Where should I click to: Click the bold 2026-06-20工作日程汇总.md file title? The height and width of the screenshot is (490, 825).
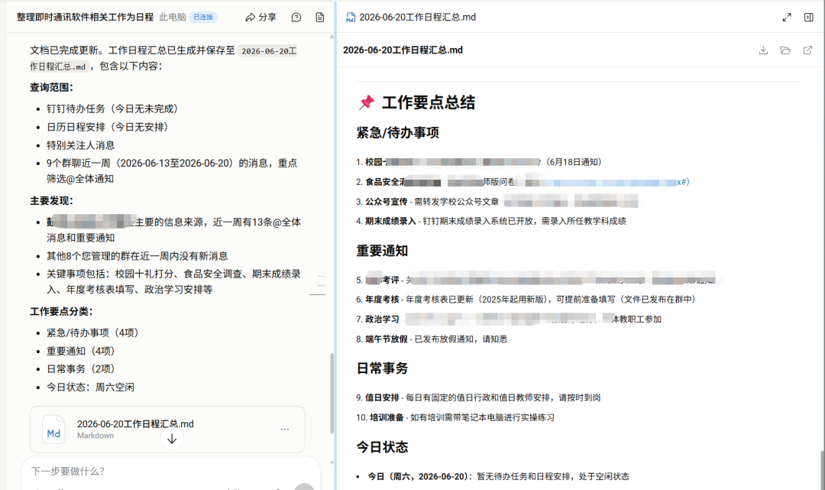pyautogui.click(x=403, y=50)
